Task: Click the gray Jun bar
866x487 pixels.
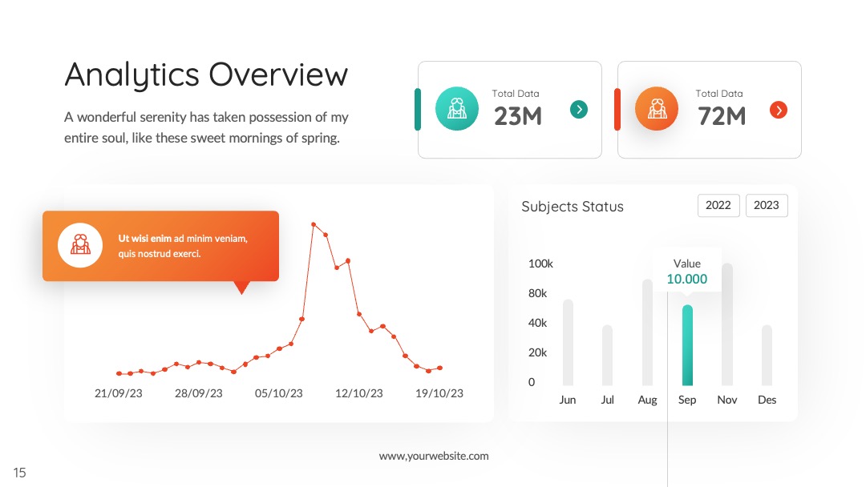Action: (568, 343)
